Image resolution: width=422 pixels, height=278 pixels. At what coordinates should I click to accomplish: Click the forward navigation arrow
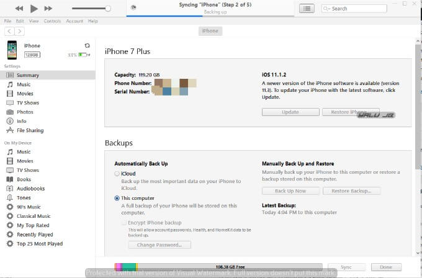19,31
